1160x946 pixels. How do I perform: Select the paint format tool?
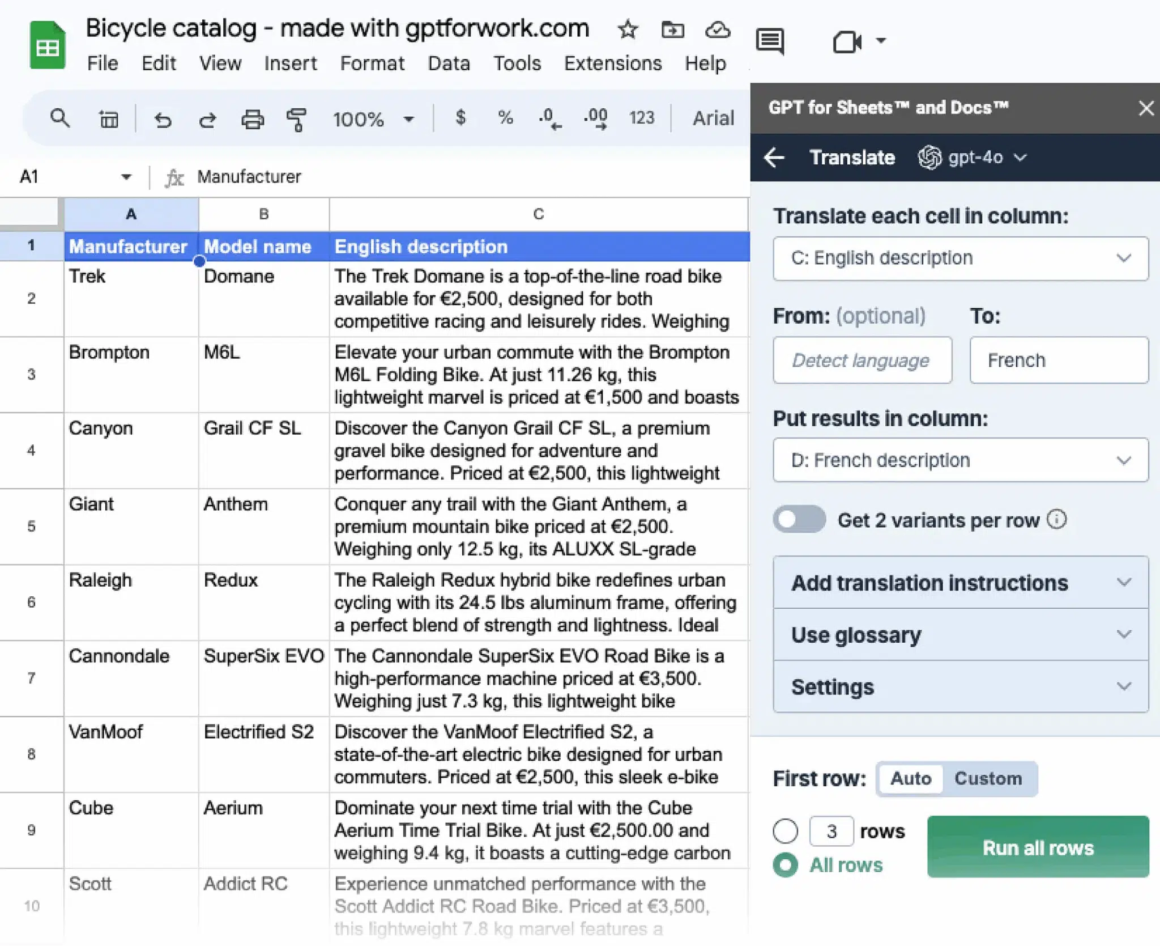pos(296,120)
